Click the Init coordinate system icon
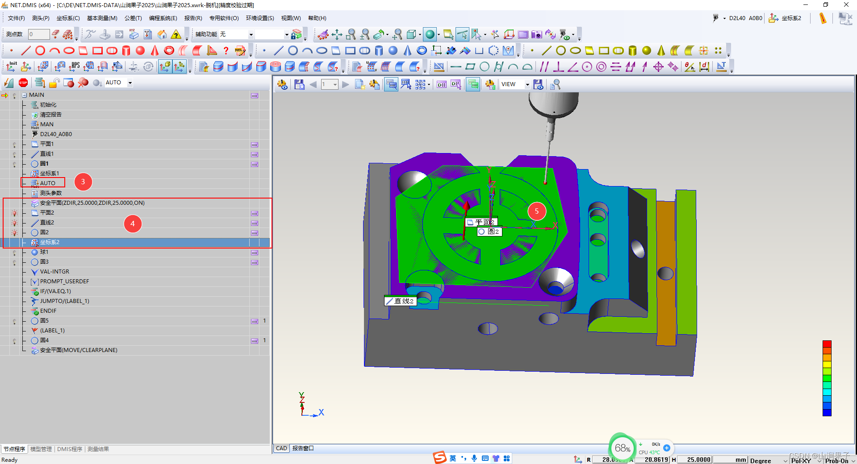Image resolution: width=857 pixels, height=464 pixels. 12,66
